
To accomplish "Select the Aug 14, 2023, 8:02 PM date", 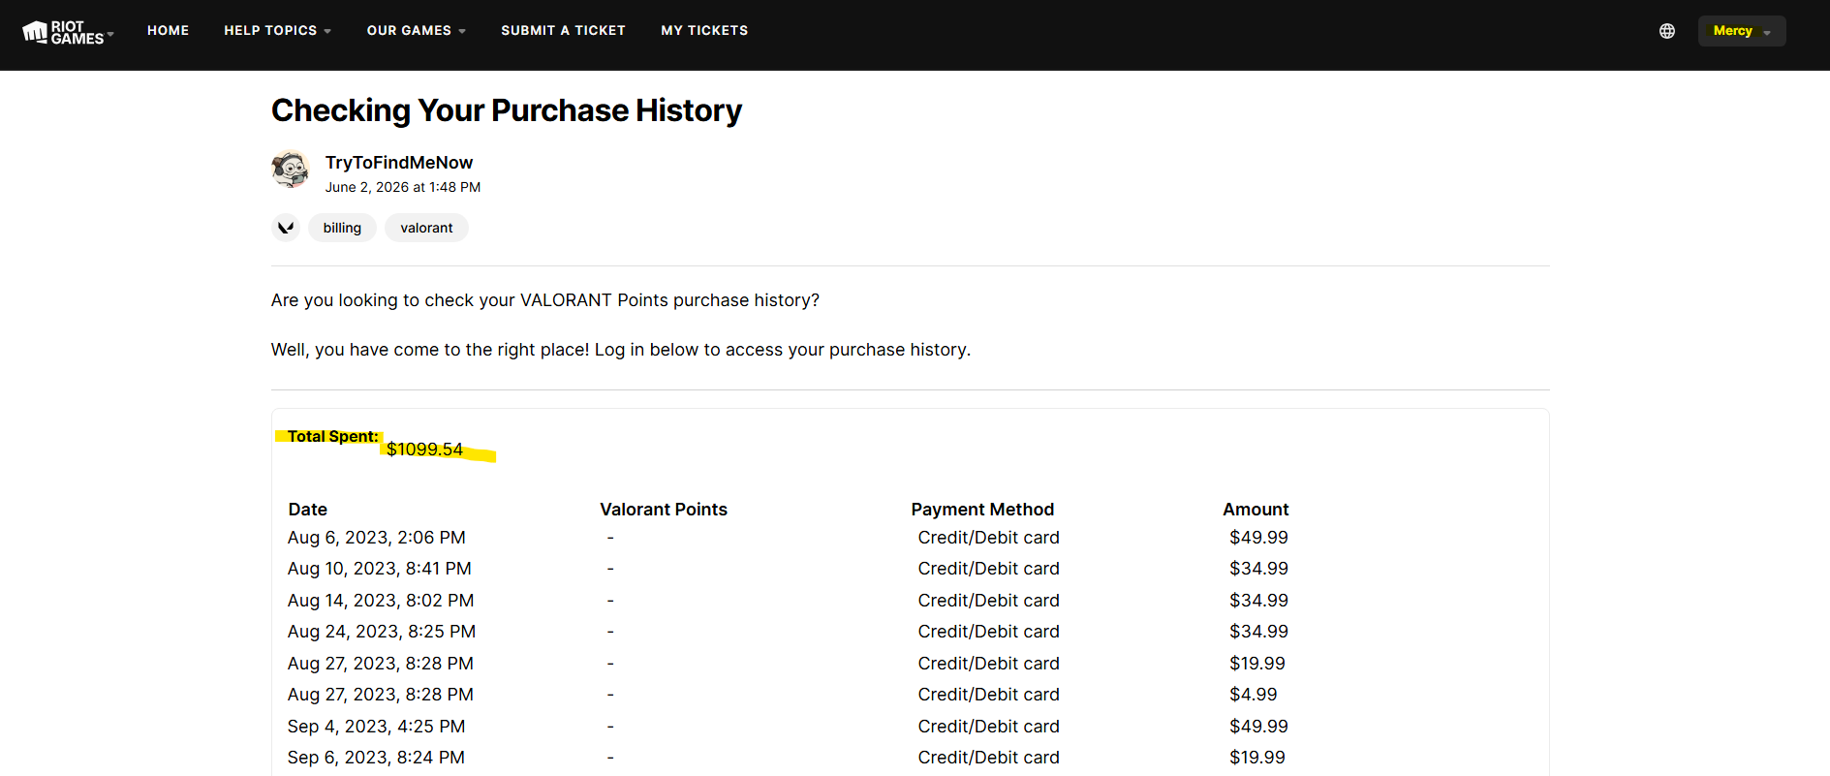I will (380, 601).
